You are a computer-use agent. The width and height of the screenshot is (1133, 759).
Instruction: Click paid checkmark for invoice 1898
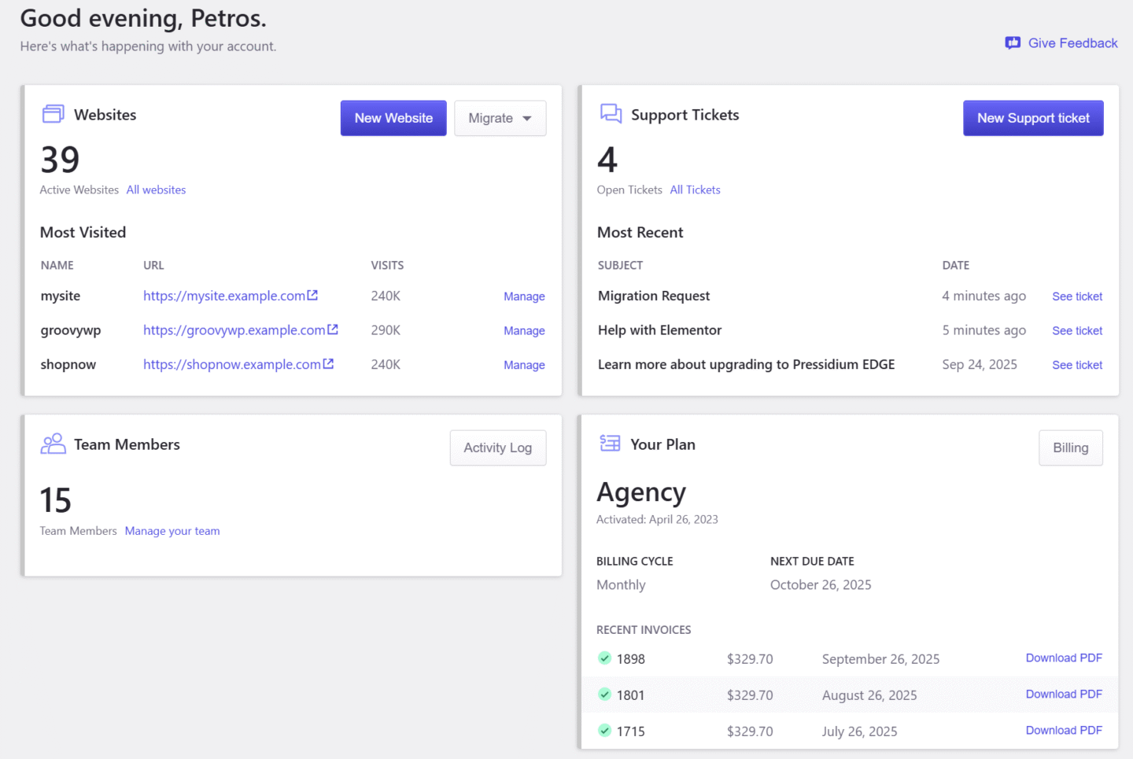[604, 658]
